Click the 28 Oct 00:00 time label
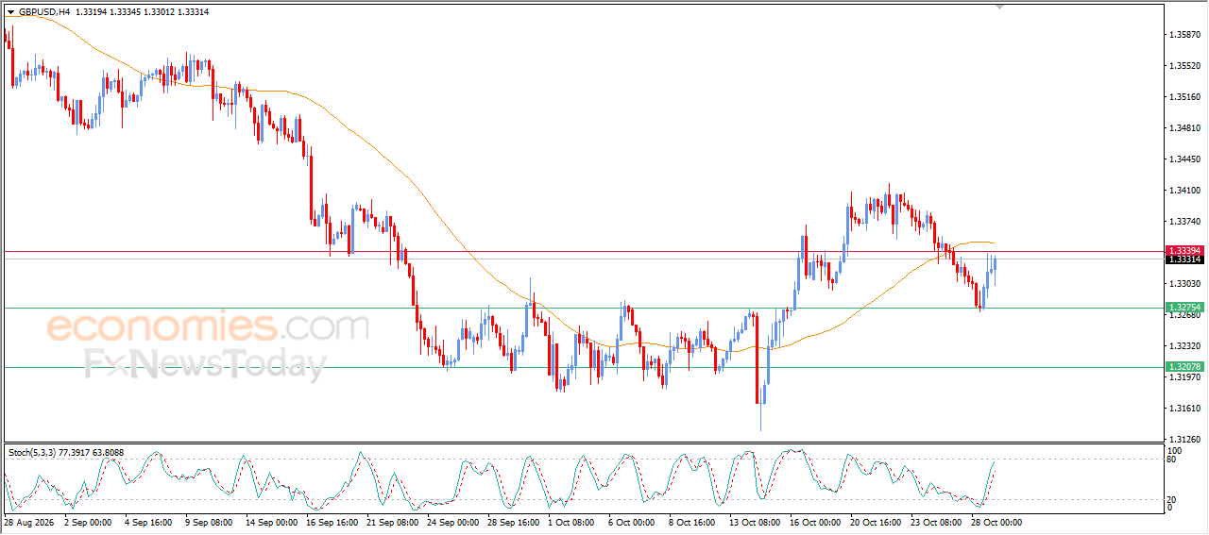Screen dimensions: 1209x535 pyautogui.click(x=997, y=523)
